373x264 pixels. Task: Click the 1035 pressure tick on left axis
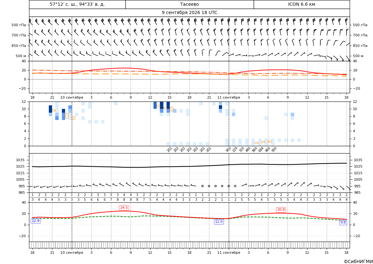[x=19, y=160]
